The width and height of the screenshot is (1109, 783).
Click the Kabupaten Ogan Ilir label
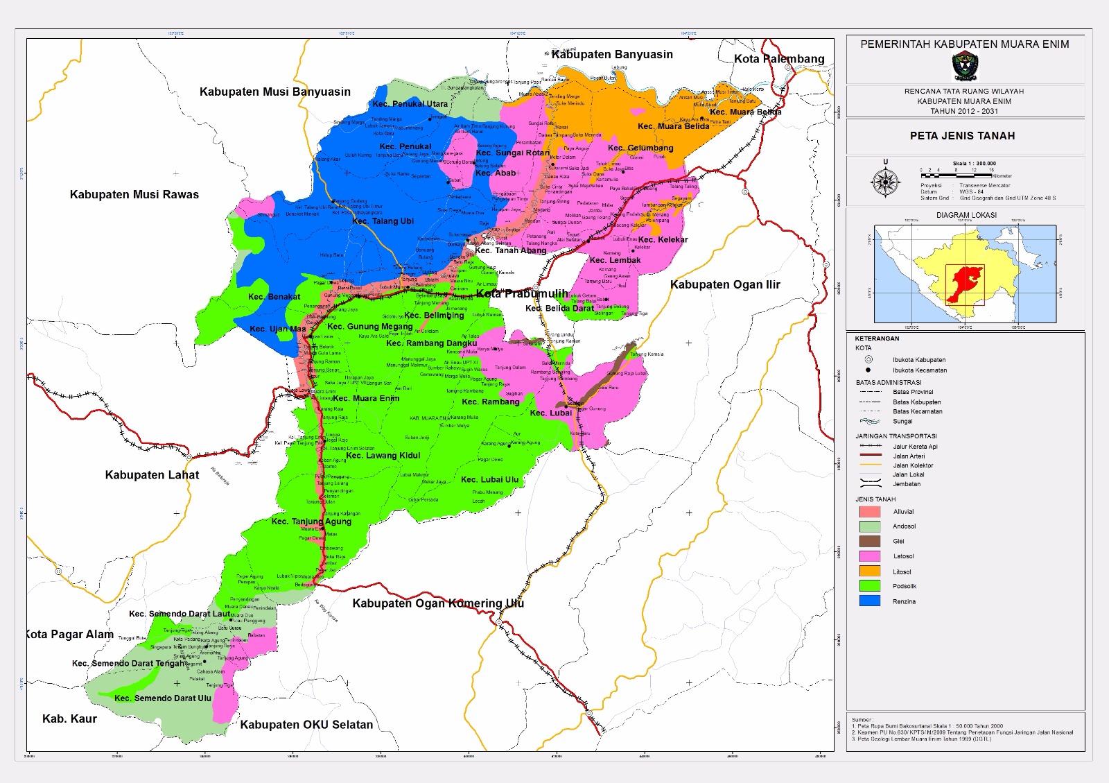(725, 284)
